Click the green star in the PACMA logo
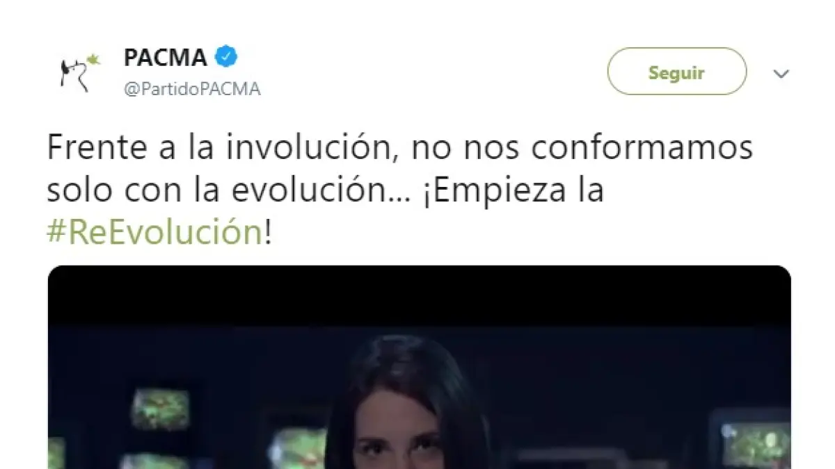This screenshot has height=469, width=835. click(93, 61)
